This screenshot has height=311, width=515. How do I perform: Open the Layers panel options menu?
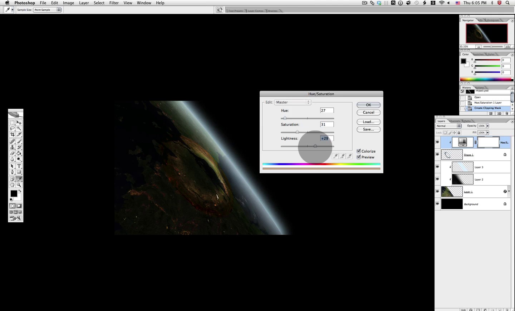click(512, 122)
